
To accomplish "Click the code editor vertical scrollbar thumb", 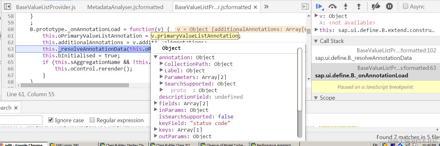I will 309,31.
